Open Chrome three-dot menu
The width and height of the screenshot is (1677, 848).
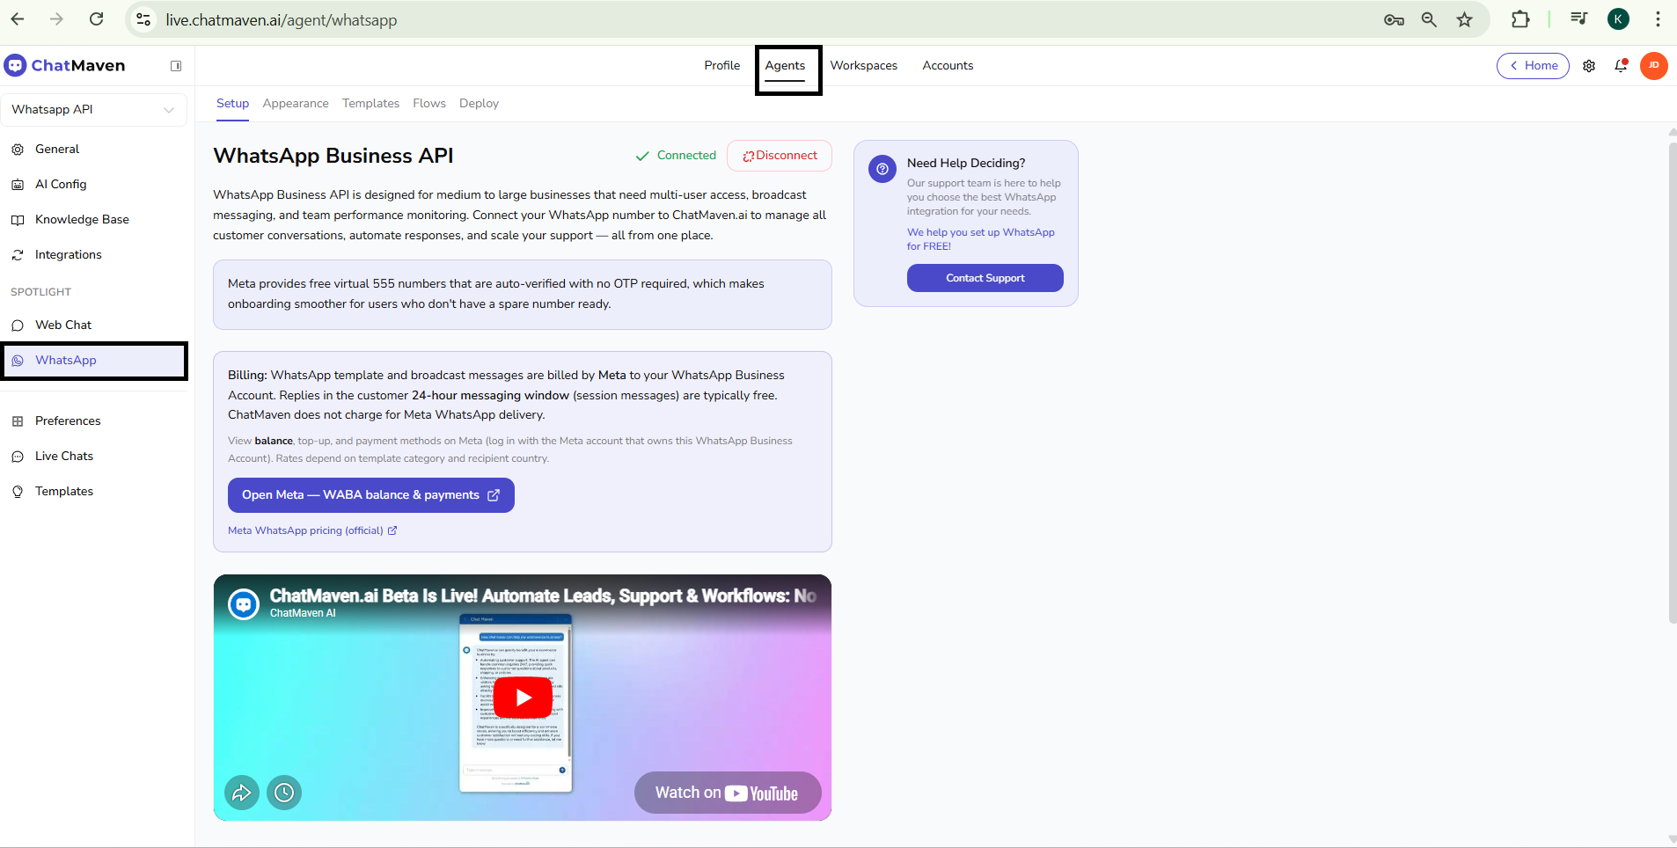pos(1658,19)
